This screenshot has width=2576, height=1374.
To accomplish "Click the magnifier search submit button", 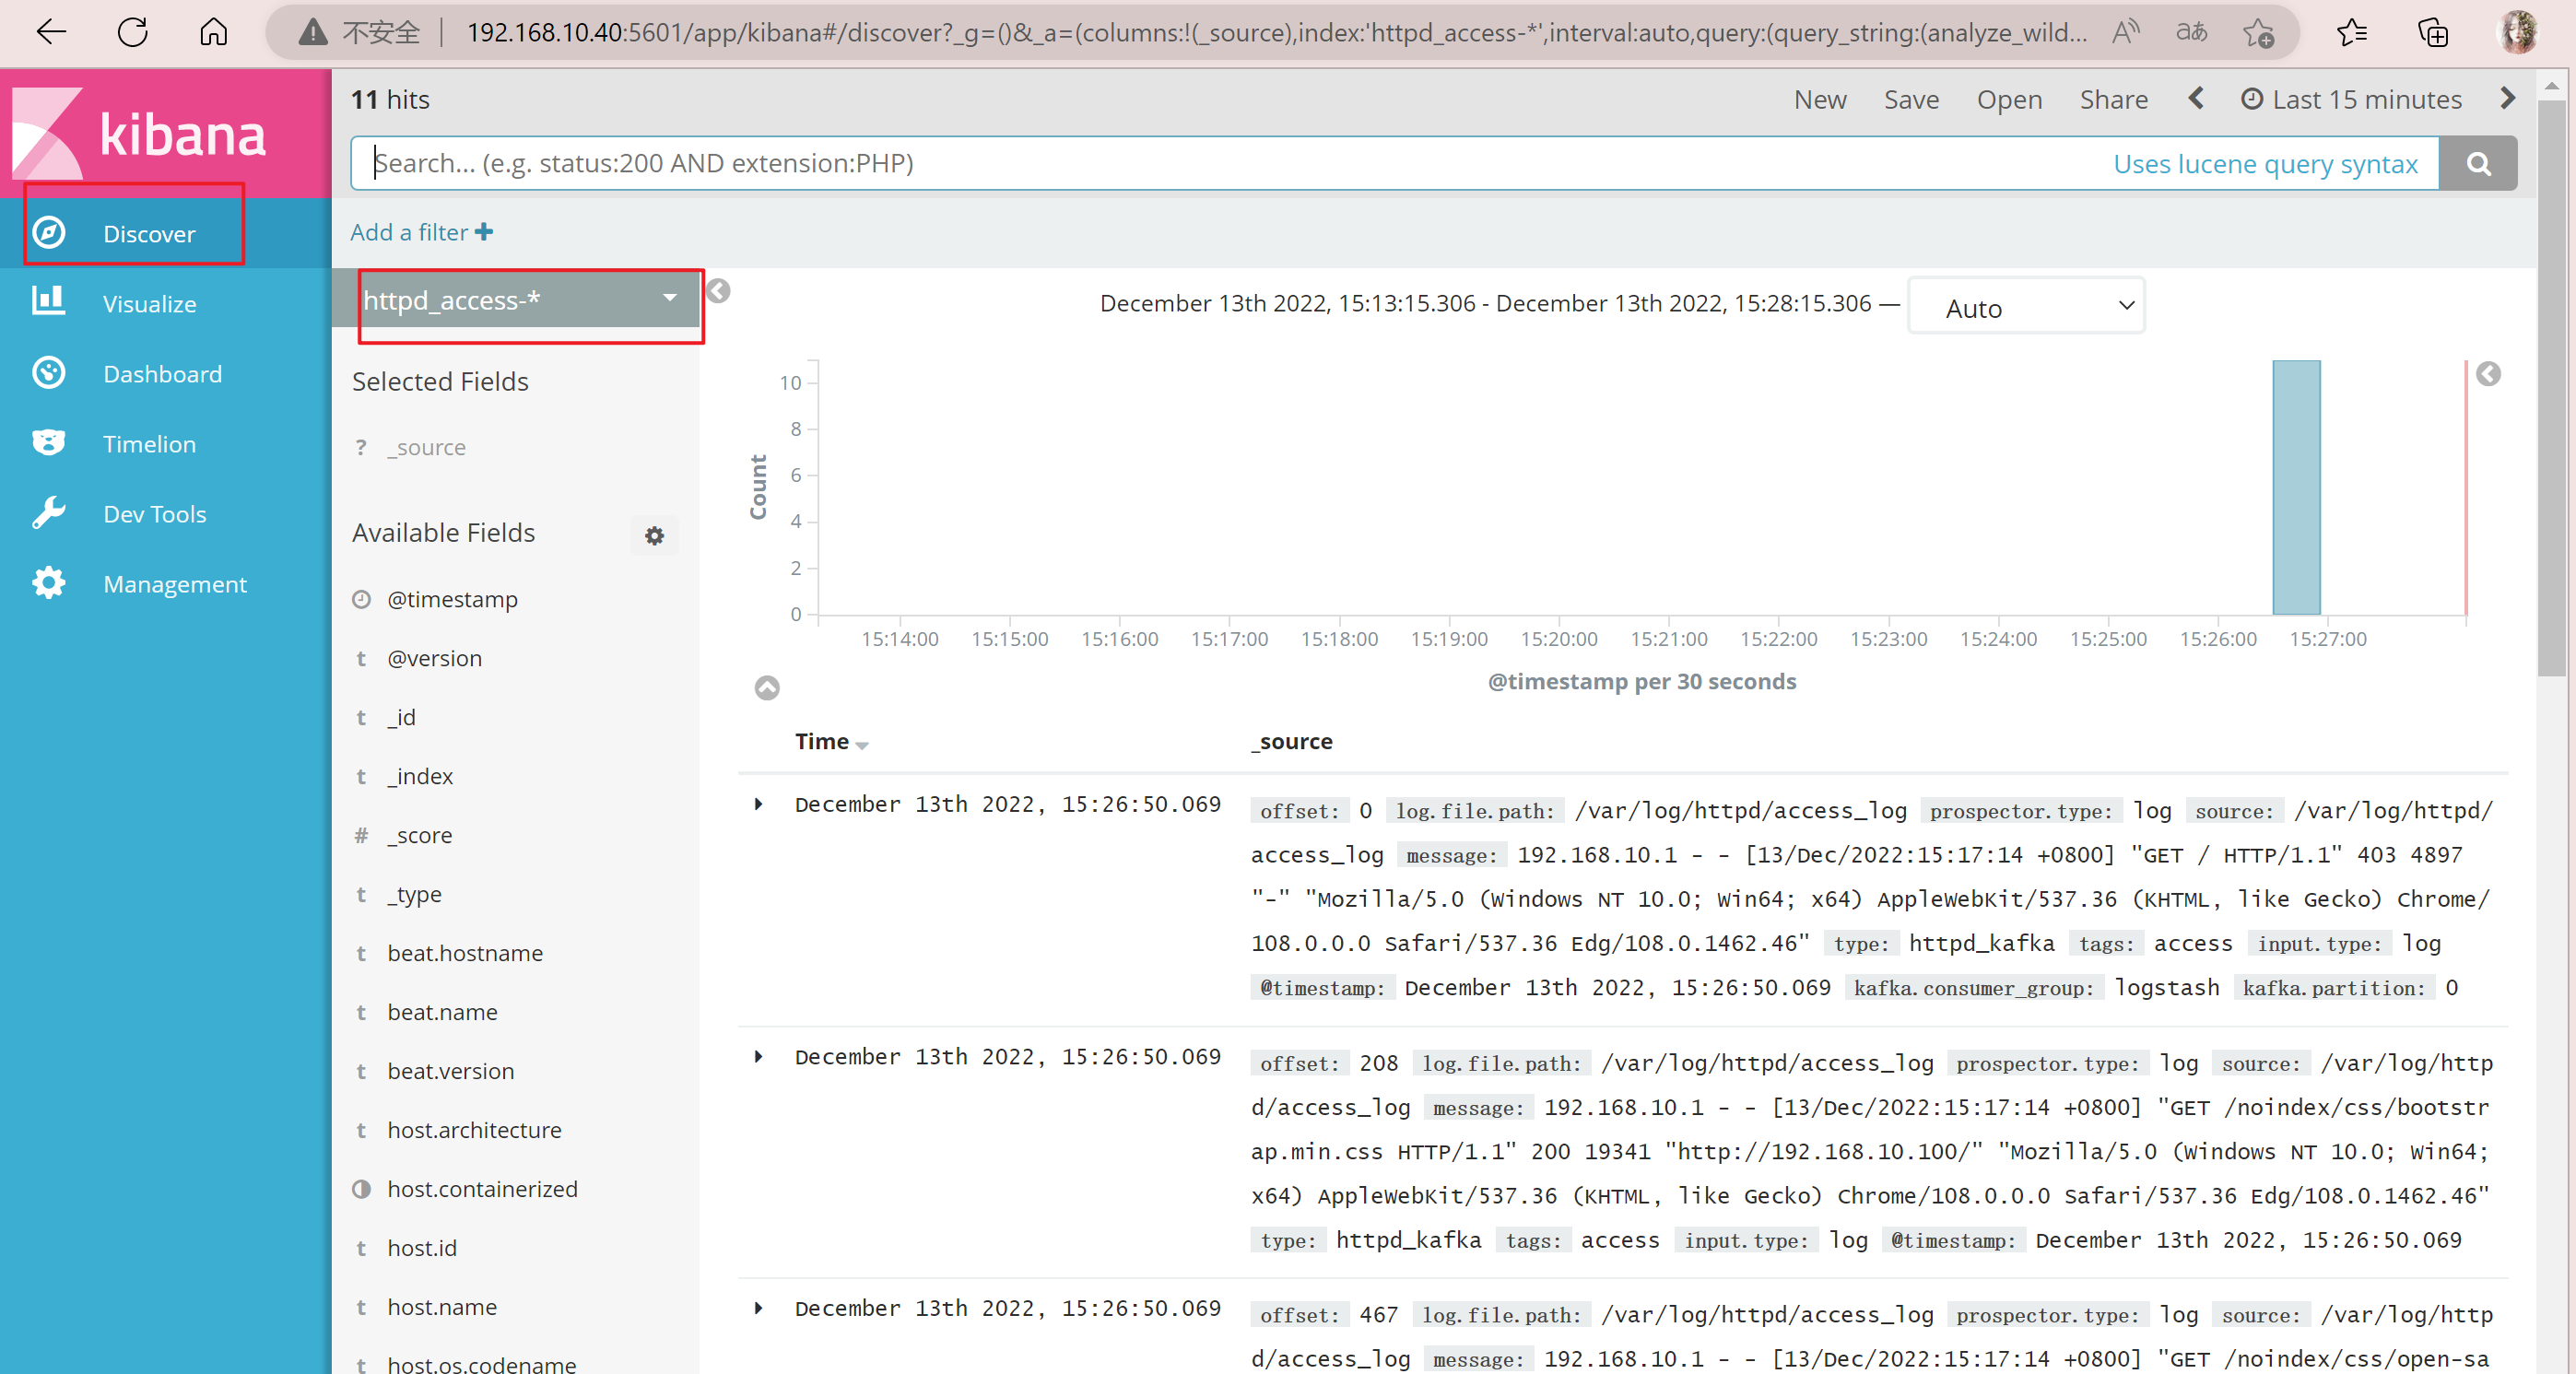I will coord(2478,163).
